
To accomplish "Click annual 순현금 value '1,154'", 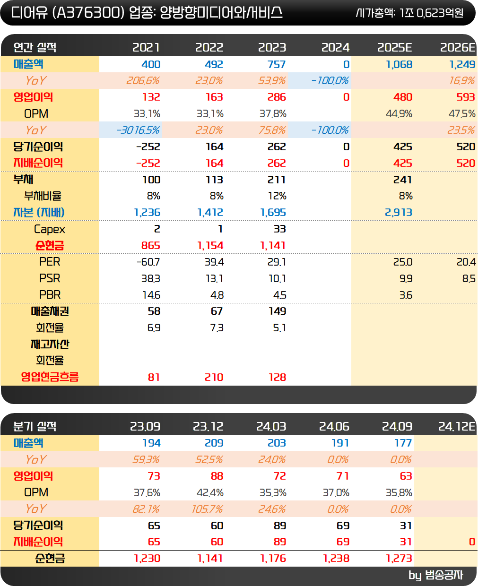I will [x=210, y=246].
